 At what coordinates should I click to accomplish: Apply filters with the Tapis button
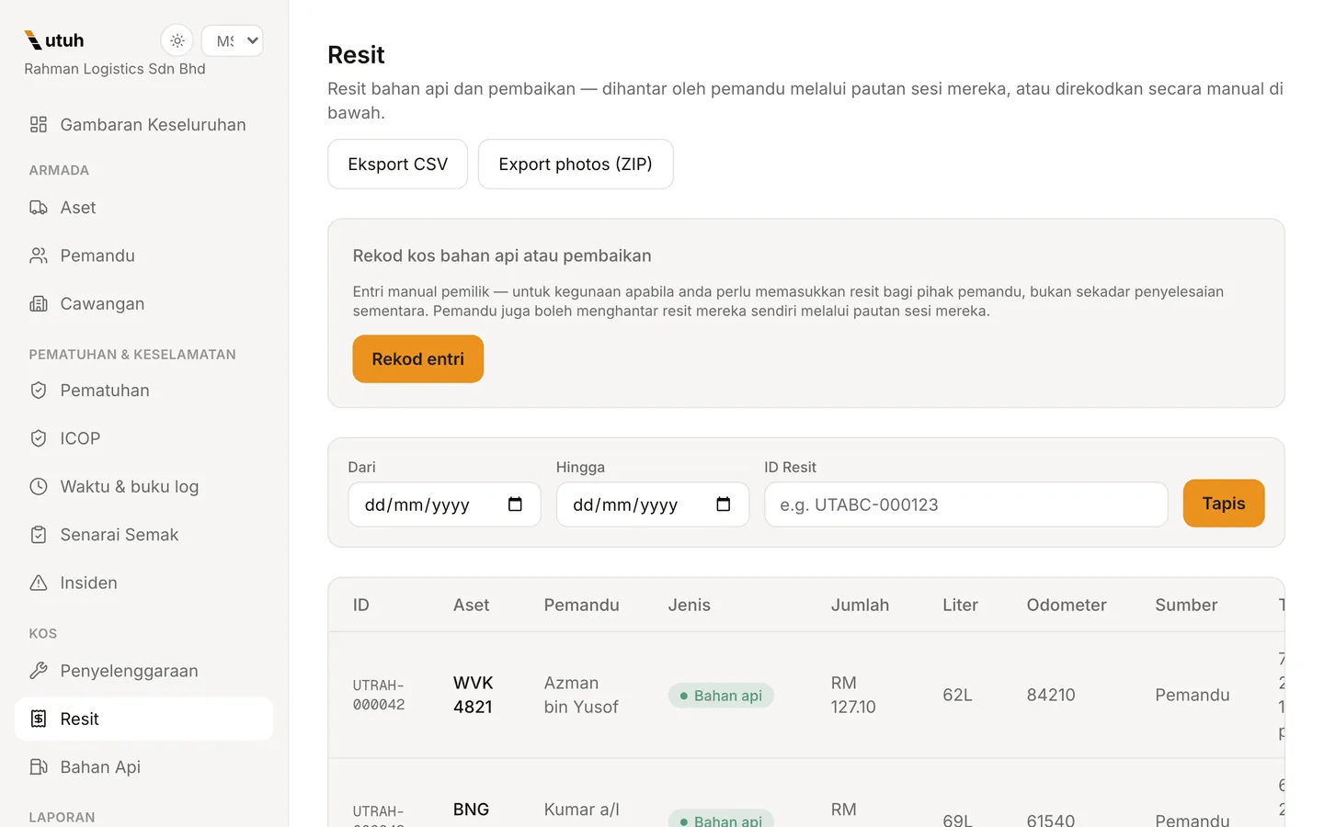click(x=1224, y=504)
